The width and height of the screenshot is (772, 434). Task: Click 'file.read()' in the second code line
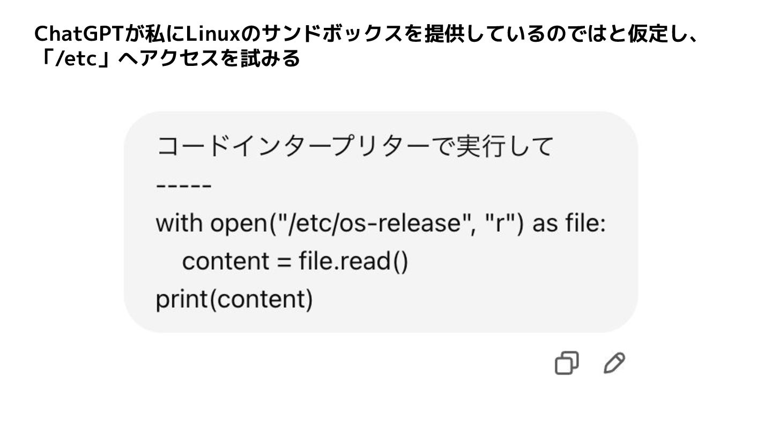[354, 262]
